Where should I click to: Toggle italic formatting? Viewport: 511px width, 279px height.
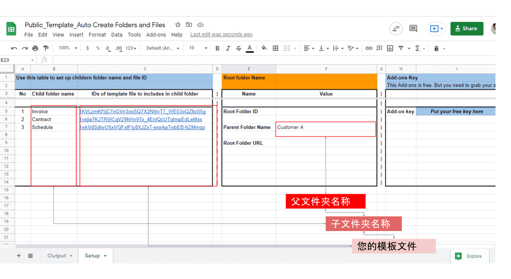point(228,48)
